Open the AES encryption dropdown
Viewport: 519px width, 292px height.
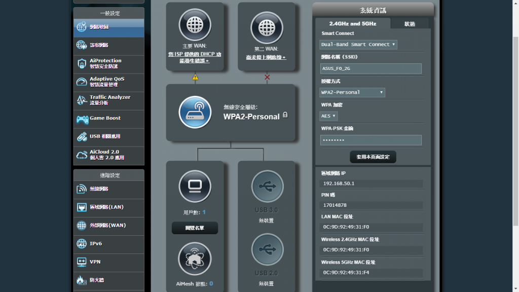pyautogui.click(x=328, y=116)
